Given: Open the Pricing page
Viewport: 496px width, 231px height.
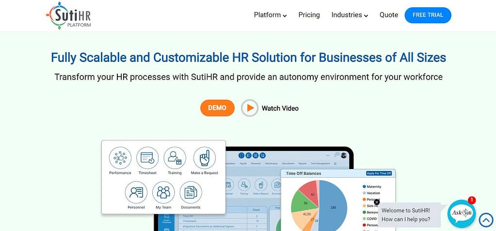Looking at the screenshot, I should tap(309, 15).
